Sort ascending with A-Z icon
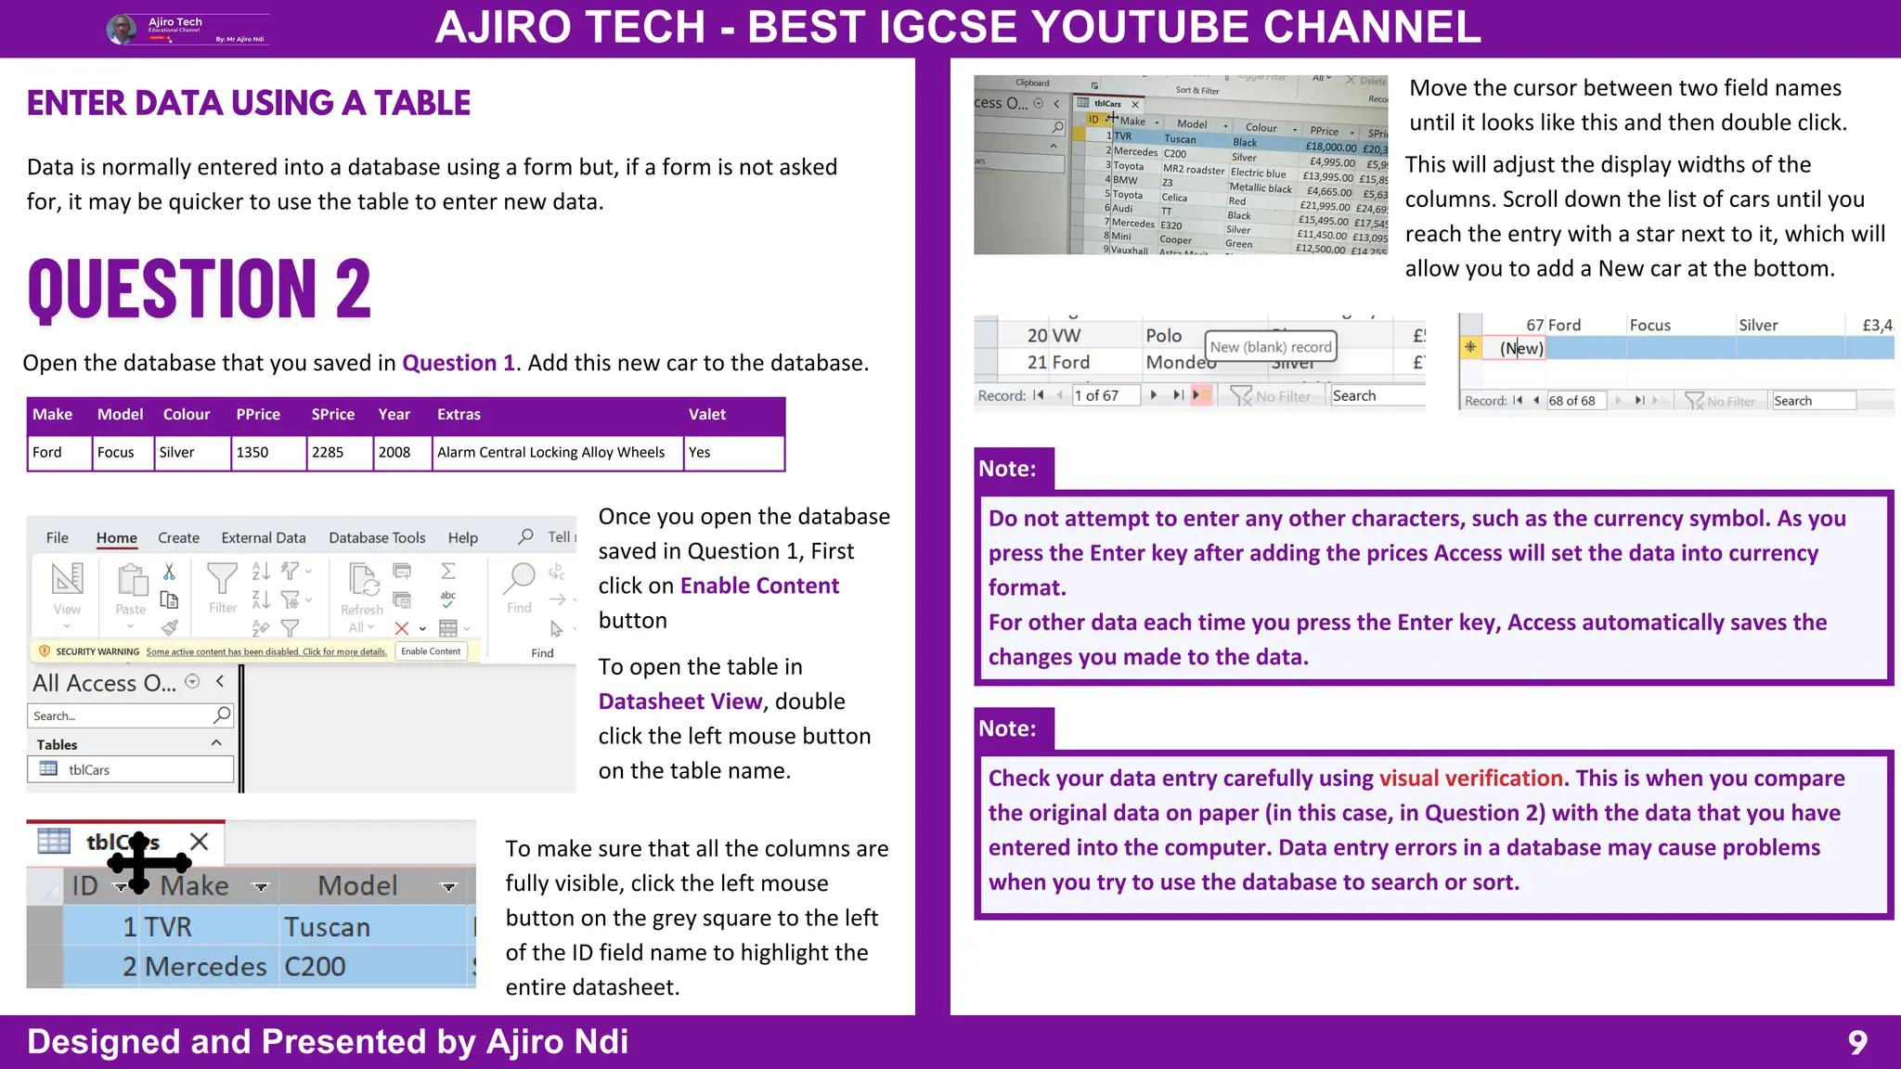The height and width of the screenshot is (1069, 1901). [x=261, y=571]
